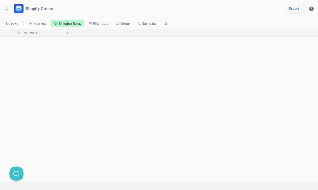The image size is (318, 190).
Task: Open the help question mark icon
Action: click(x=311, y=8)
